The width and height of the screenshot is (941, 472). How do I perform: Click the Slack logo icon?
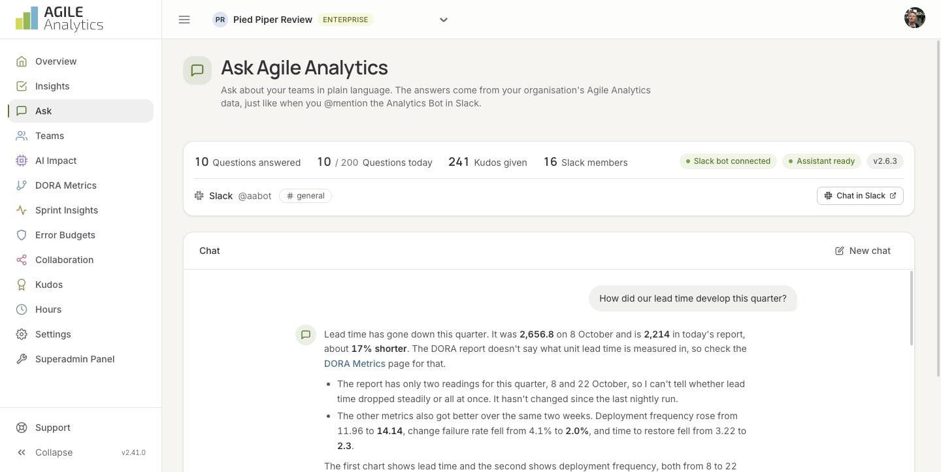tap(199, 196)
